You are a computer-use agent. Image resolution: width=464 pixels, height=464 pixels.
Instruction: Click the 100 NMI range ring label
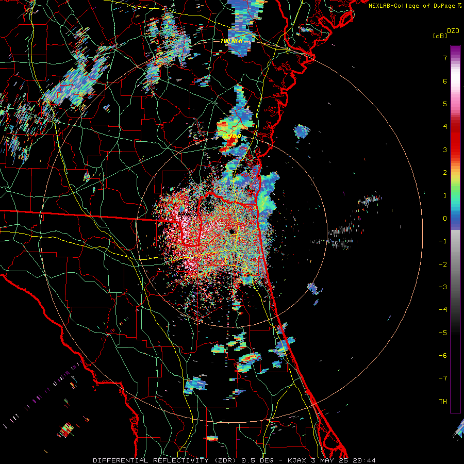coord(231,41)
